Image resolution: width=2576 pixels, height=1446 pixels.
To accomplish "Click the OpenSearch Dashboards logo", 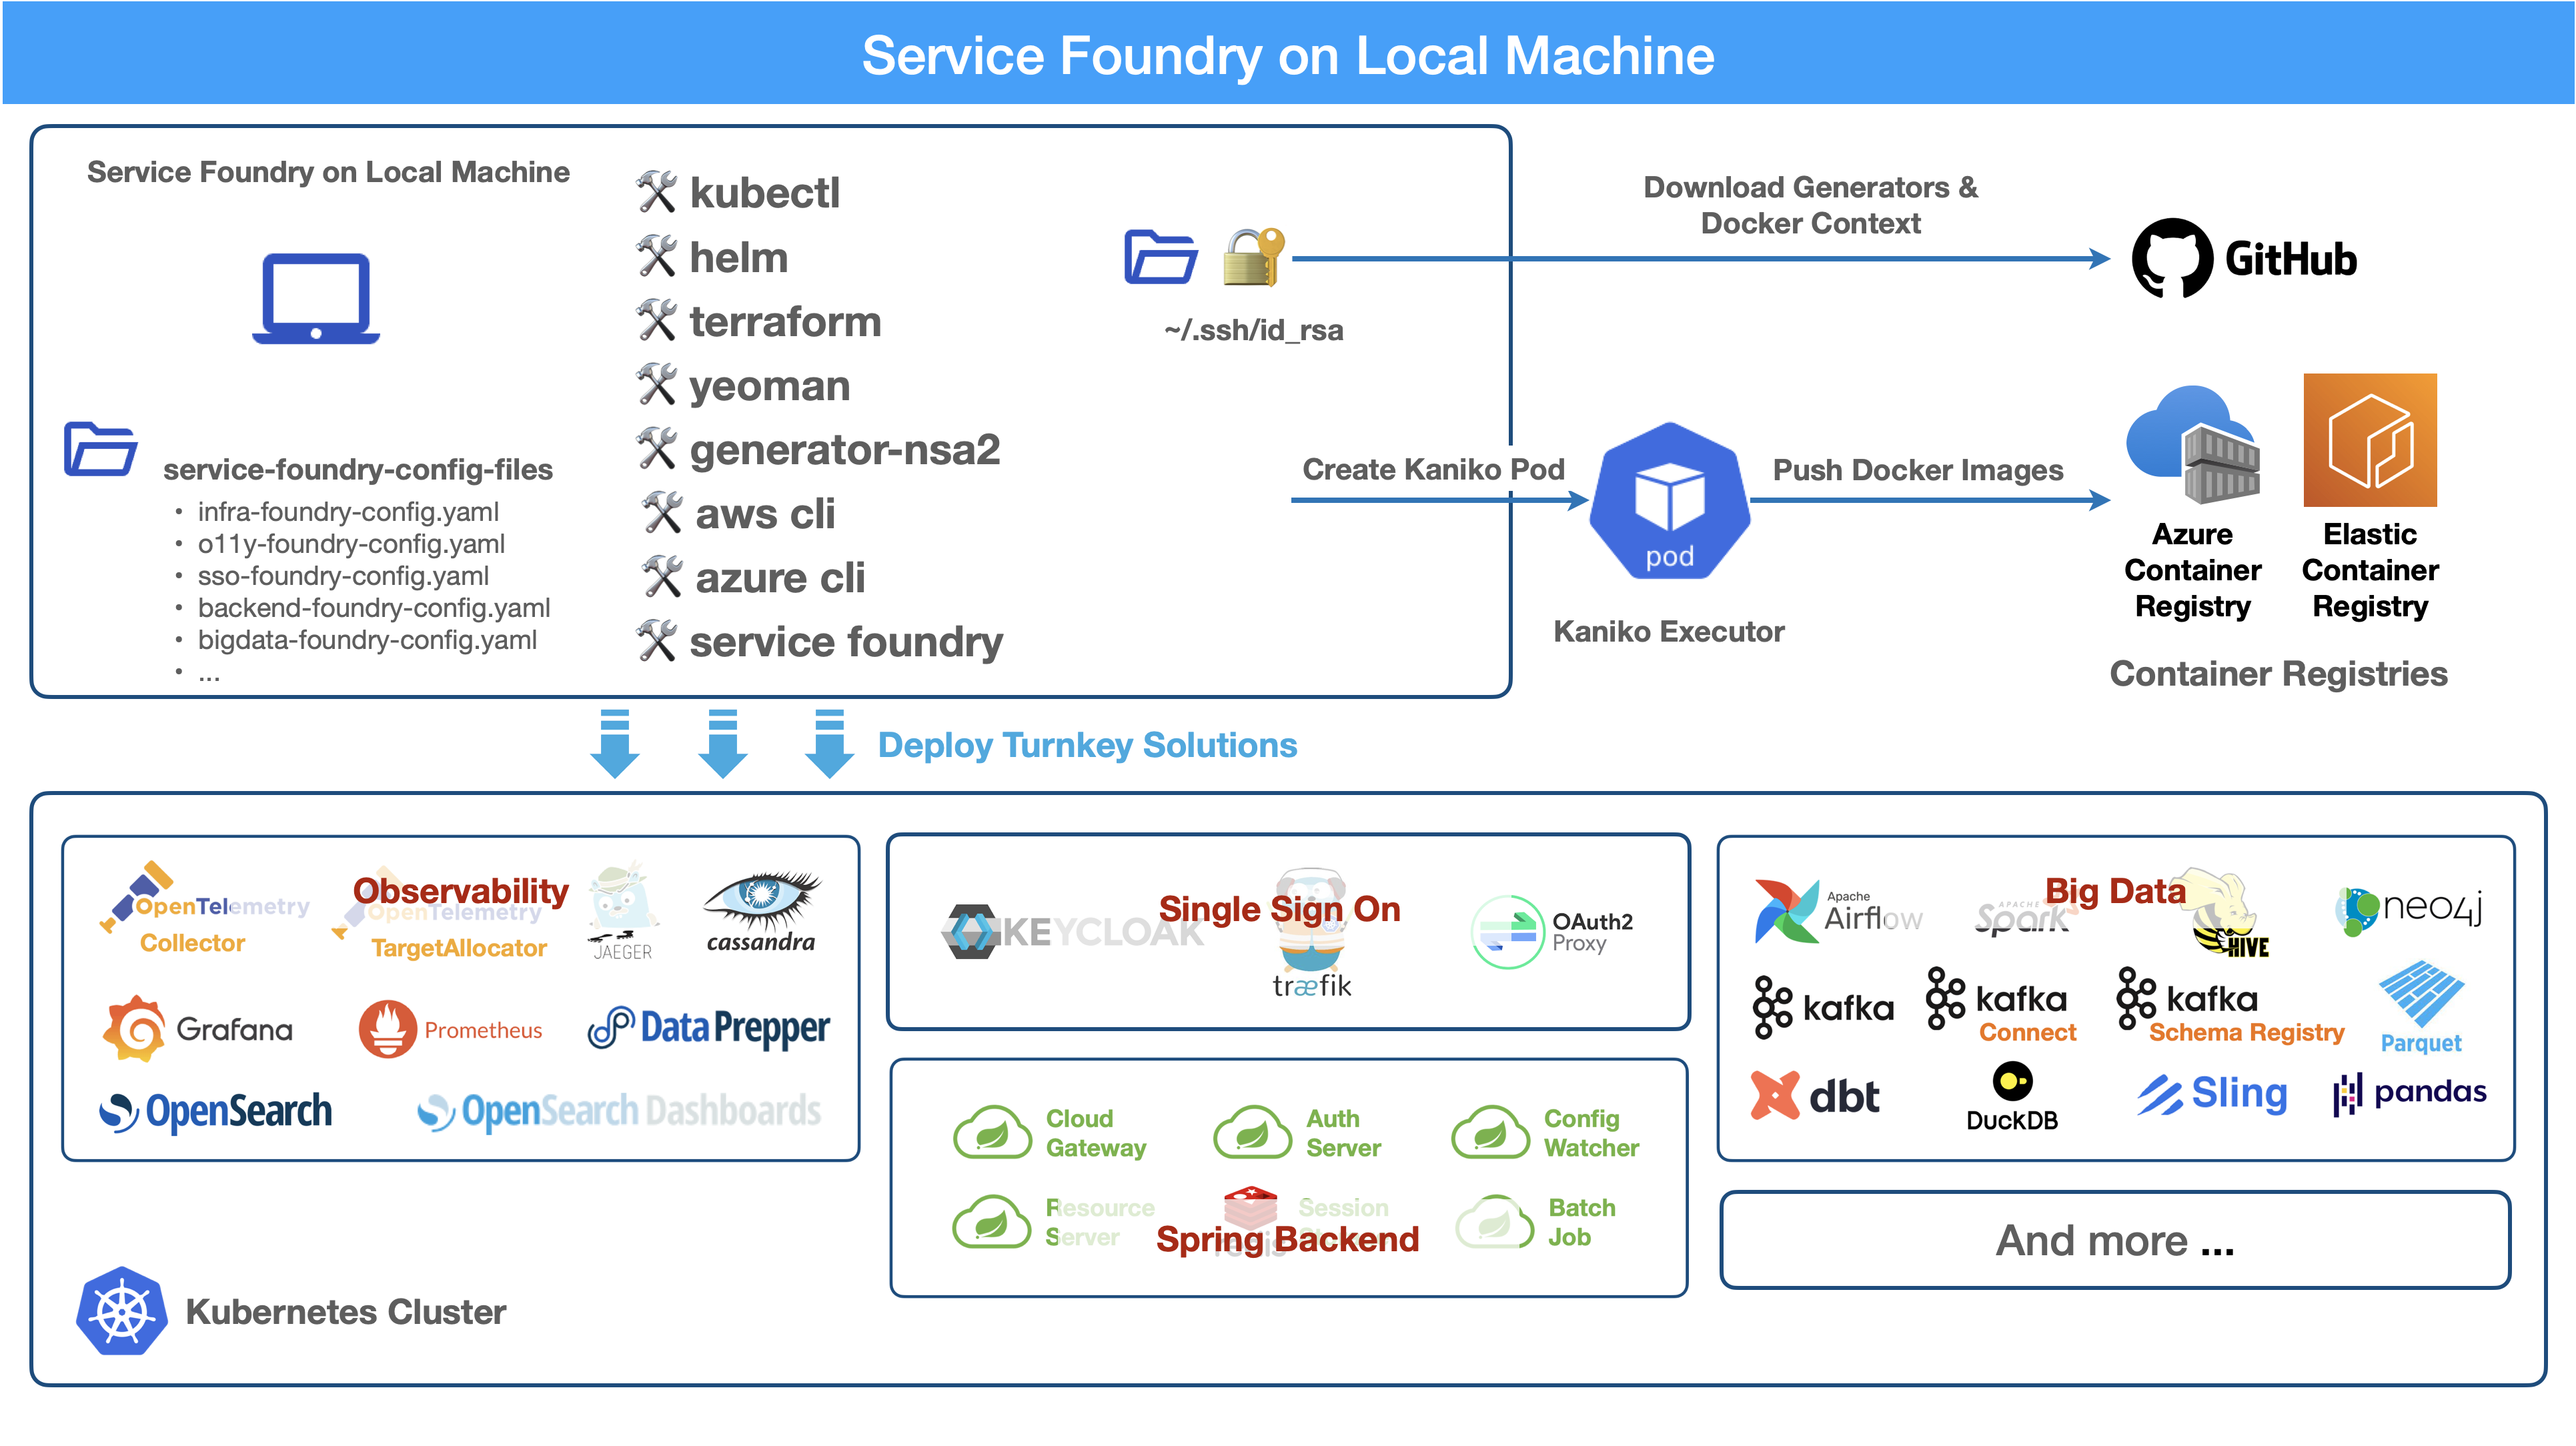I will [619, 1111].
